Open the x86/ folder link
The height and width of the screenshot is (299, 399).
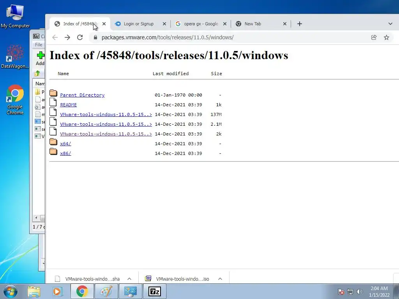click(65, 153)
